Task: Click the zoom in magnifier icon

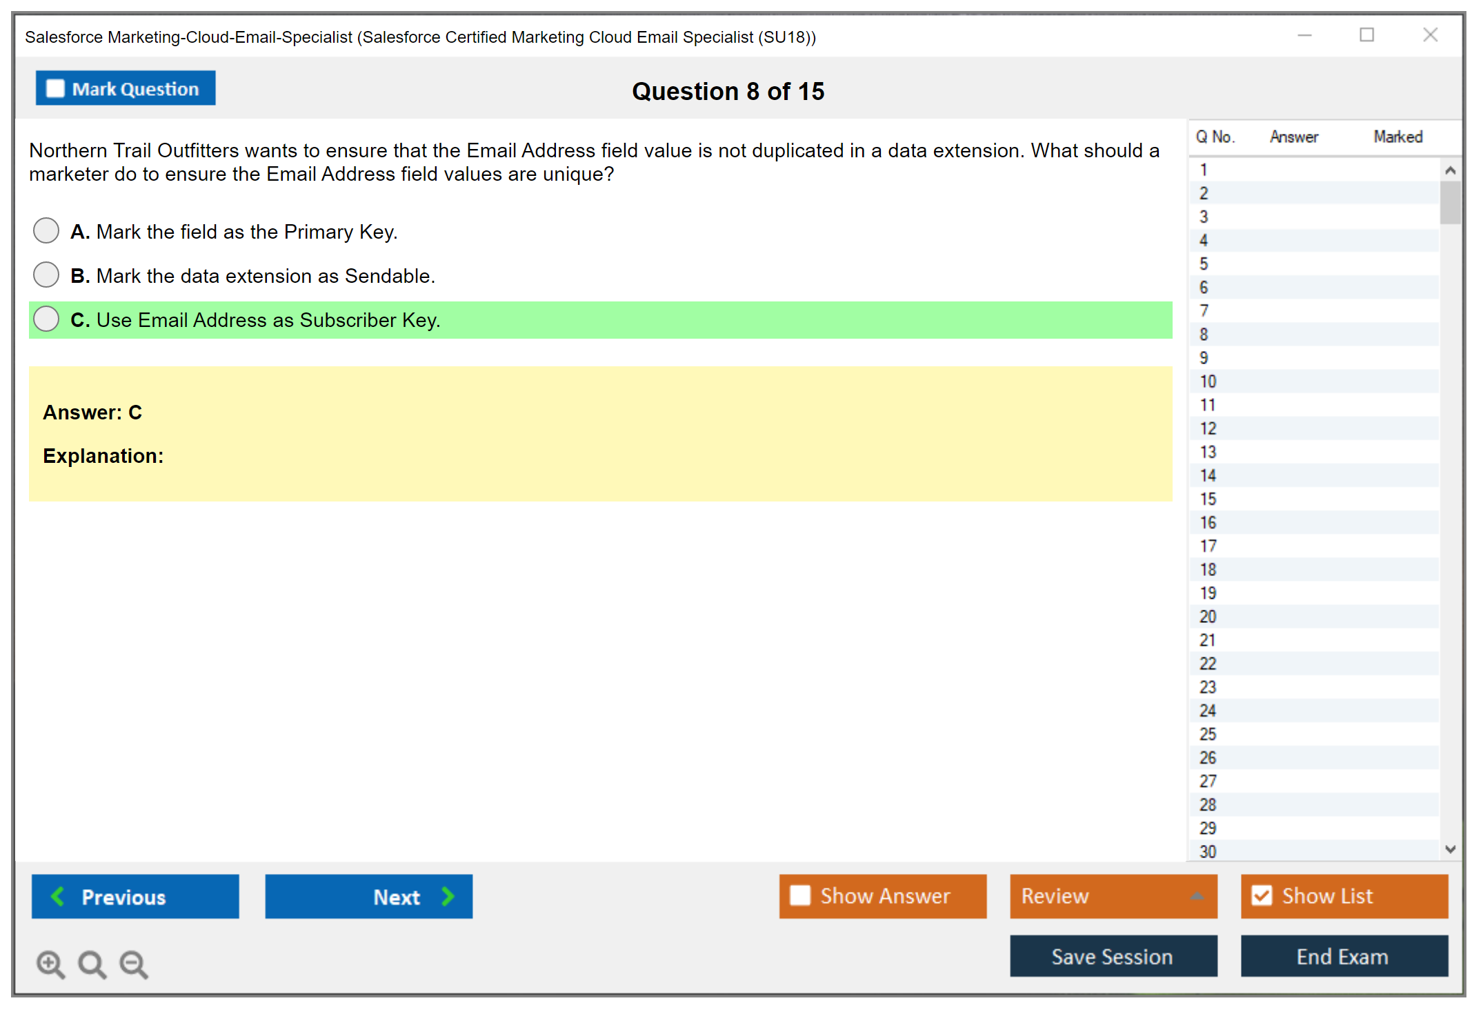Action: [50, 964]
